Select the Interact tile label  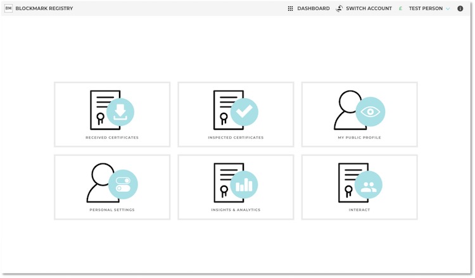point(359,210)
